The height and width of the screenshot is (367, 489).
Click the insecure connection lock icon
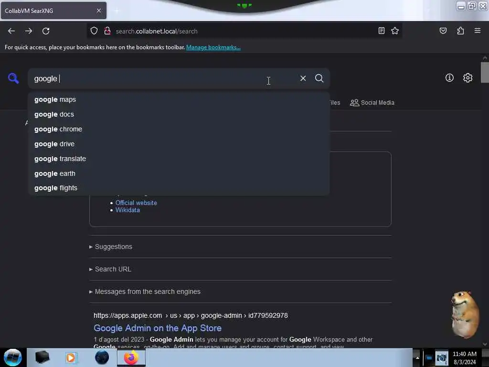tap(107, 31)
